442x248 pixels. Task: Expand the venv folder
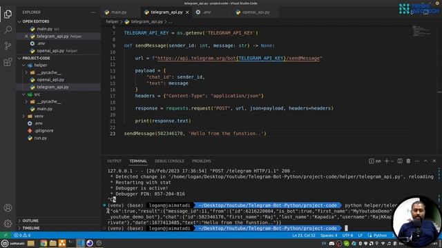coord(39,116)
